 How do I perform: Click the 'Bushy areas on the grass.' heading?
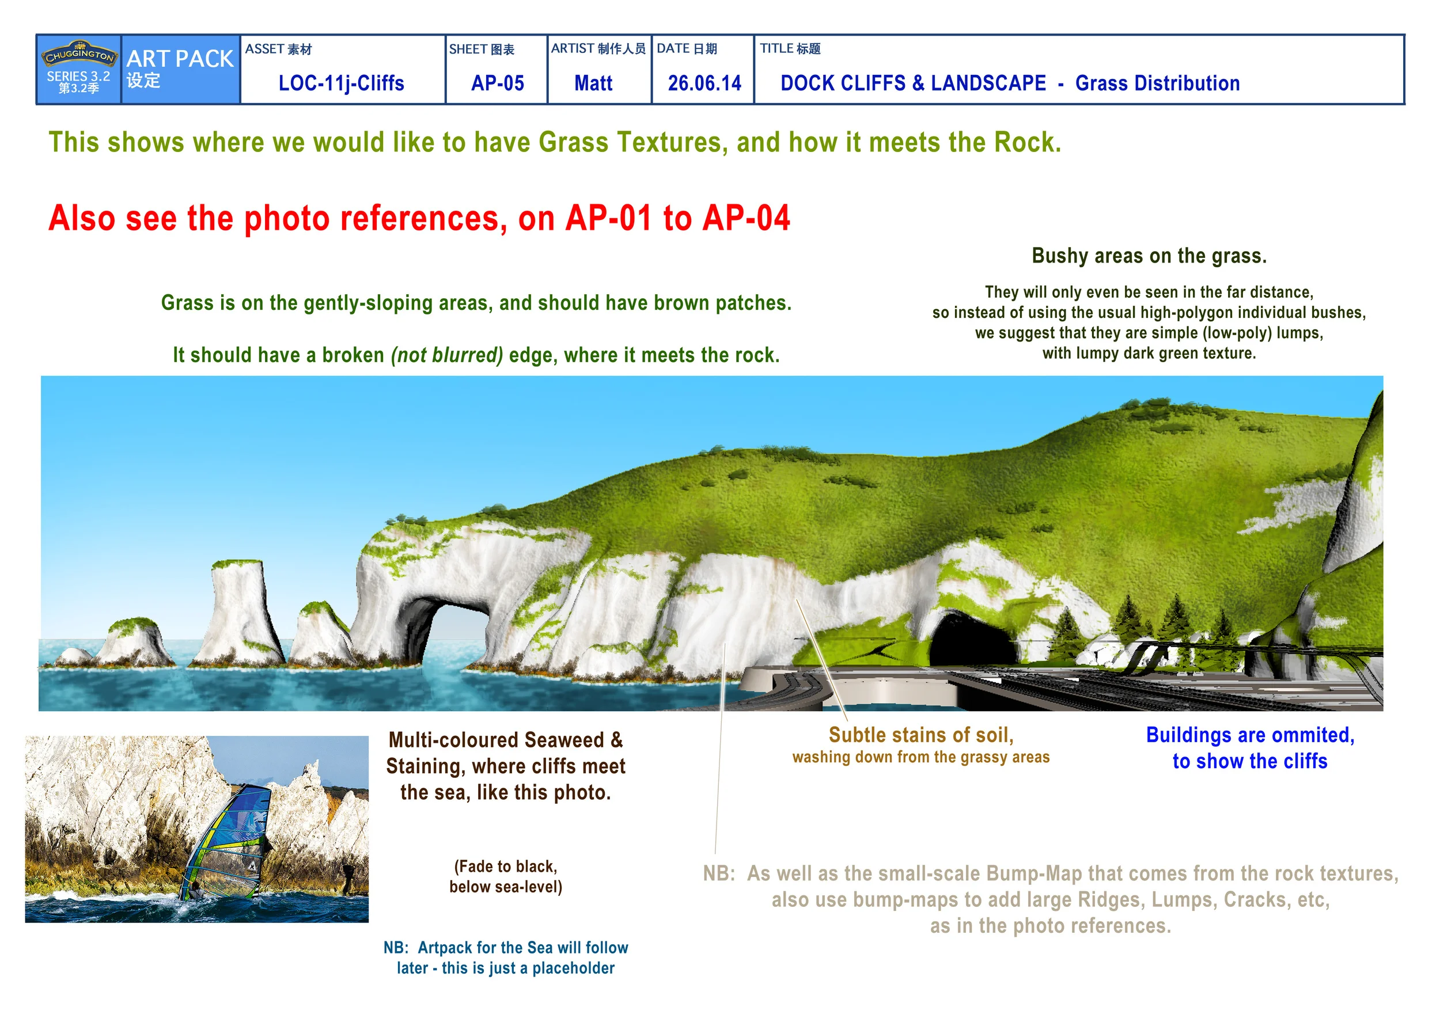(1149, 256)
